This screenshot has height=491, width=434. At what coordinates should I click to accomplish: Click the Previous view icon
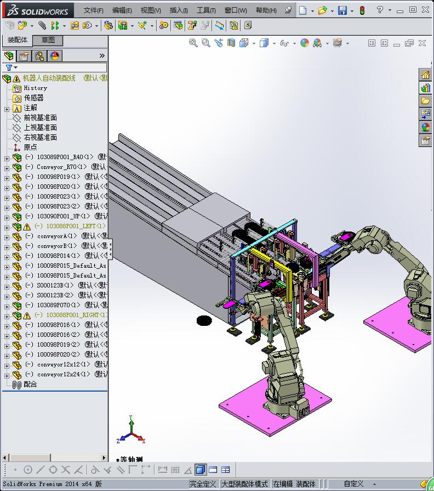pyautogui.click(x=219, y=43)
